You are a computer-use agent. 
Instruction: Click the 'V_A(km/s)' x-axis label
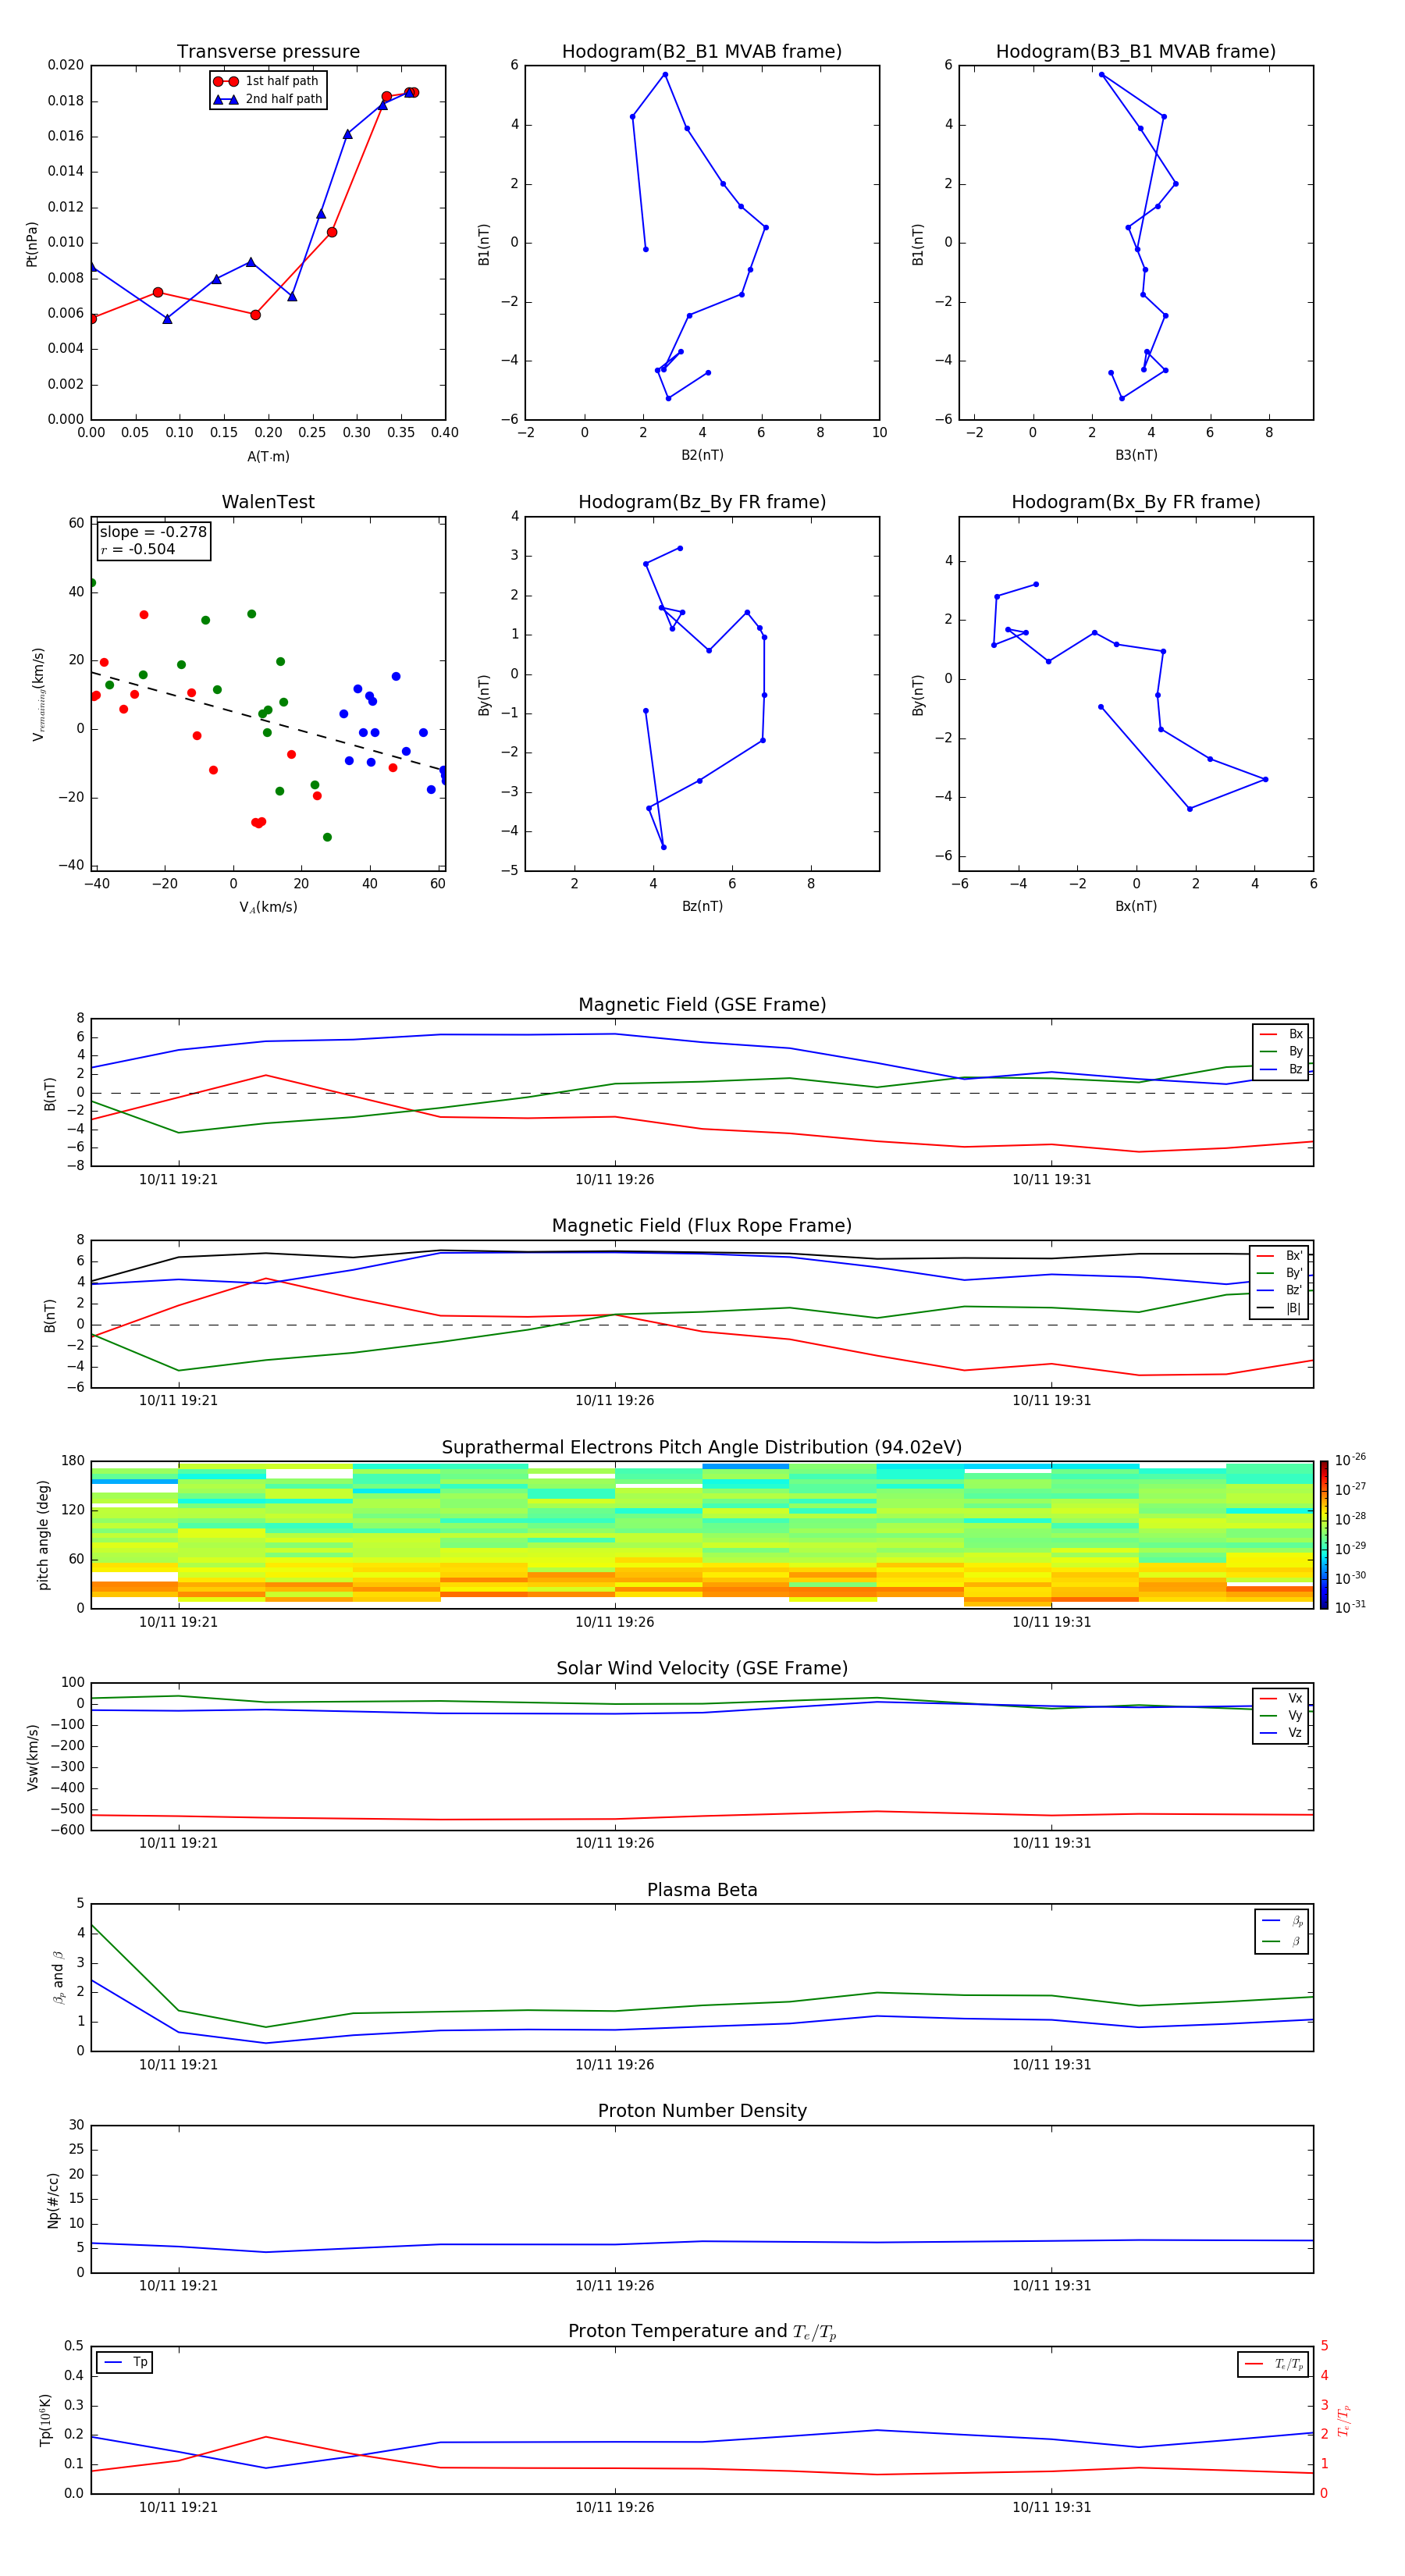click(268, 907)
